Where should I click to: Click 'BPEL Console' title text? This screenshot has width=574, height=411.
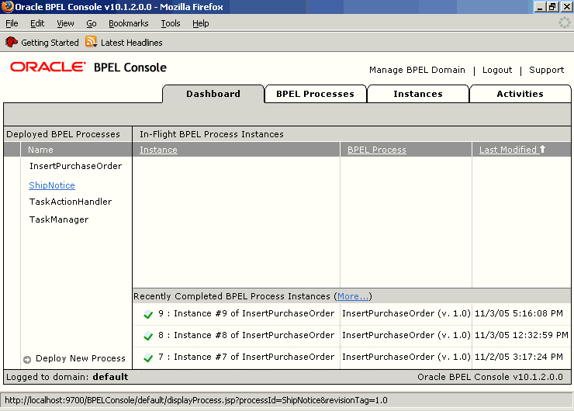130,67
